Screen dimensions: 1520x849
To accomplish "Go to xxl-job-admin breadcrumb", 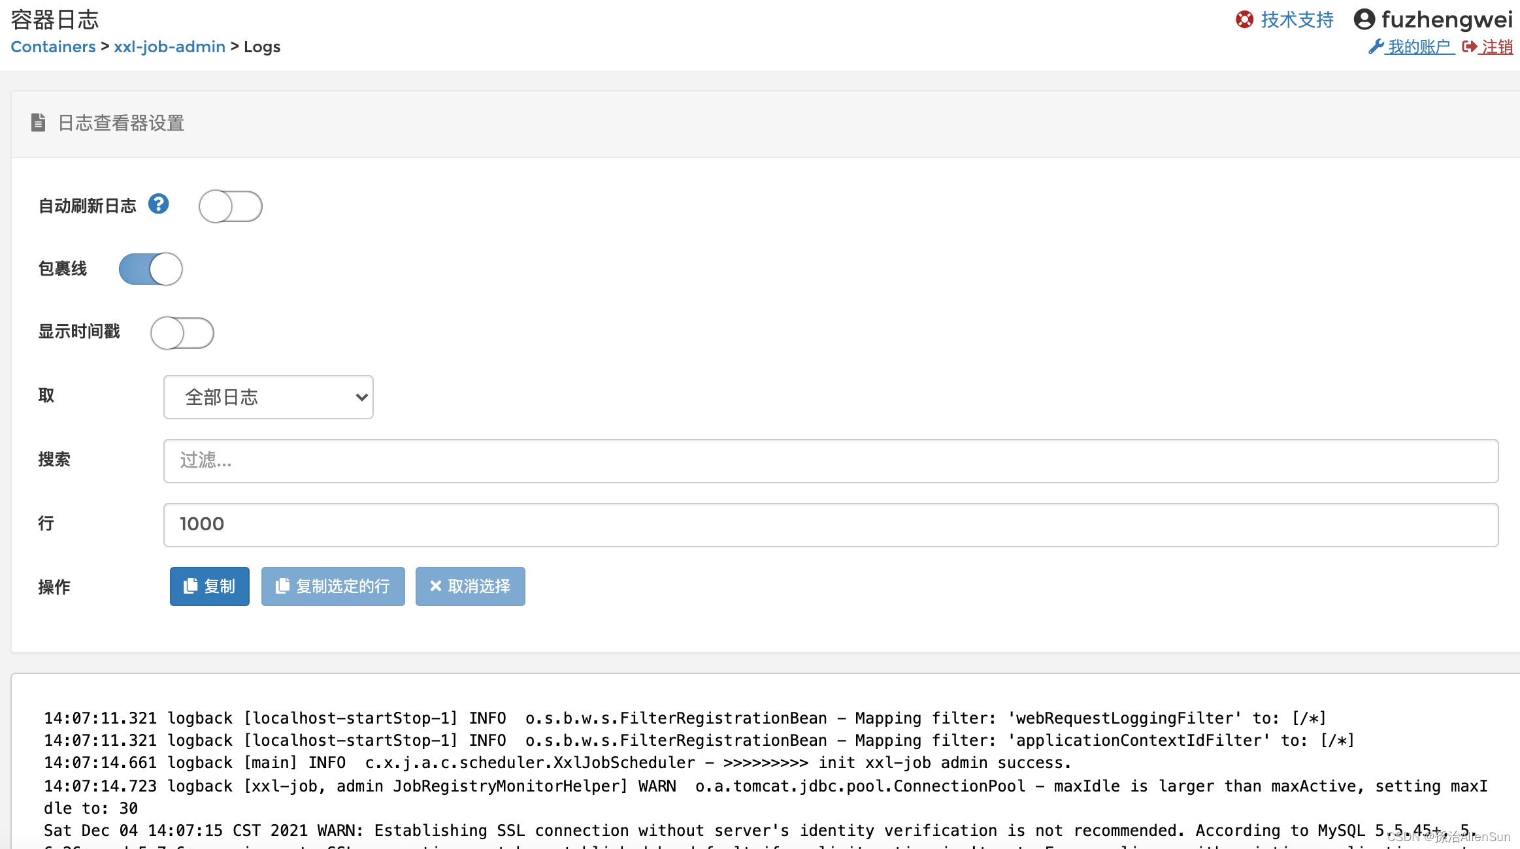I will [169, 47].
